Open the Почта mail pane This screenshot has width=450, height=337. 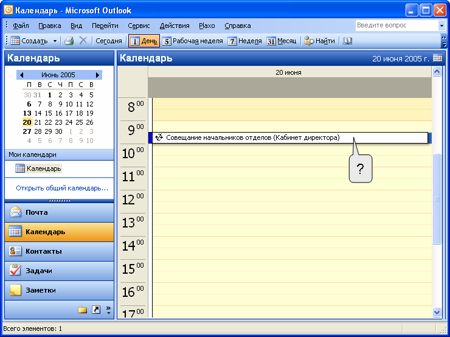(59, 212)
